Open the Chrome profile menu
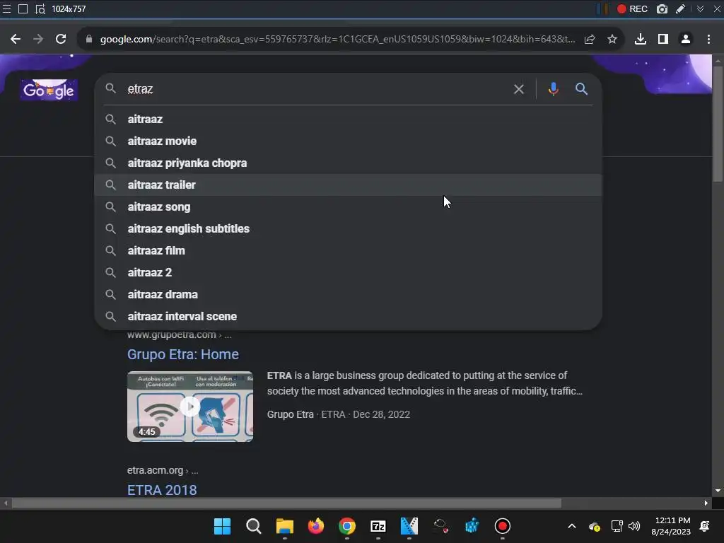 pyautogui.click(x=686, y=40)
